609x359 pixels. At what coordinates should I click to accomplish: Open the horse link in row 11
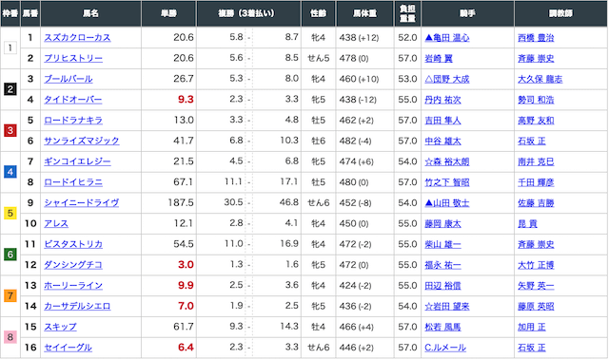(73, 244)
